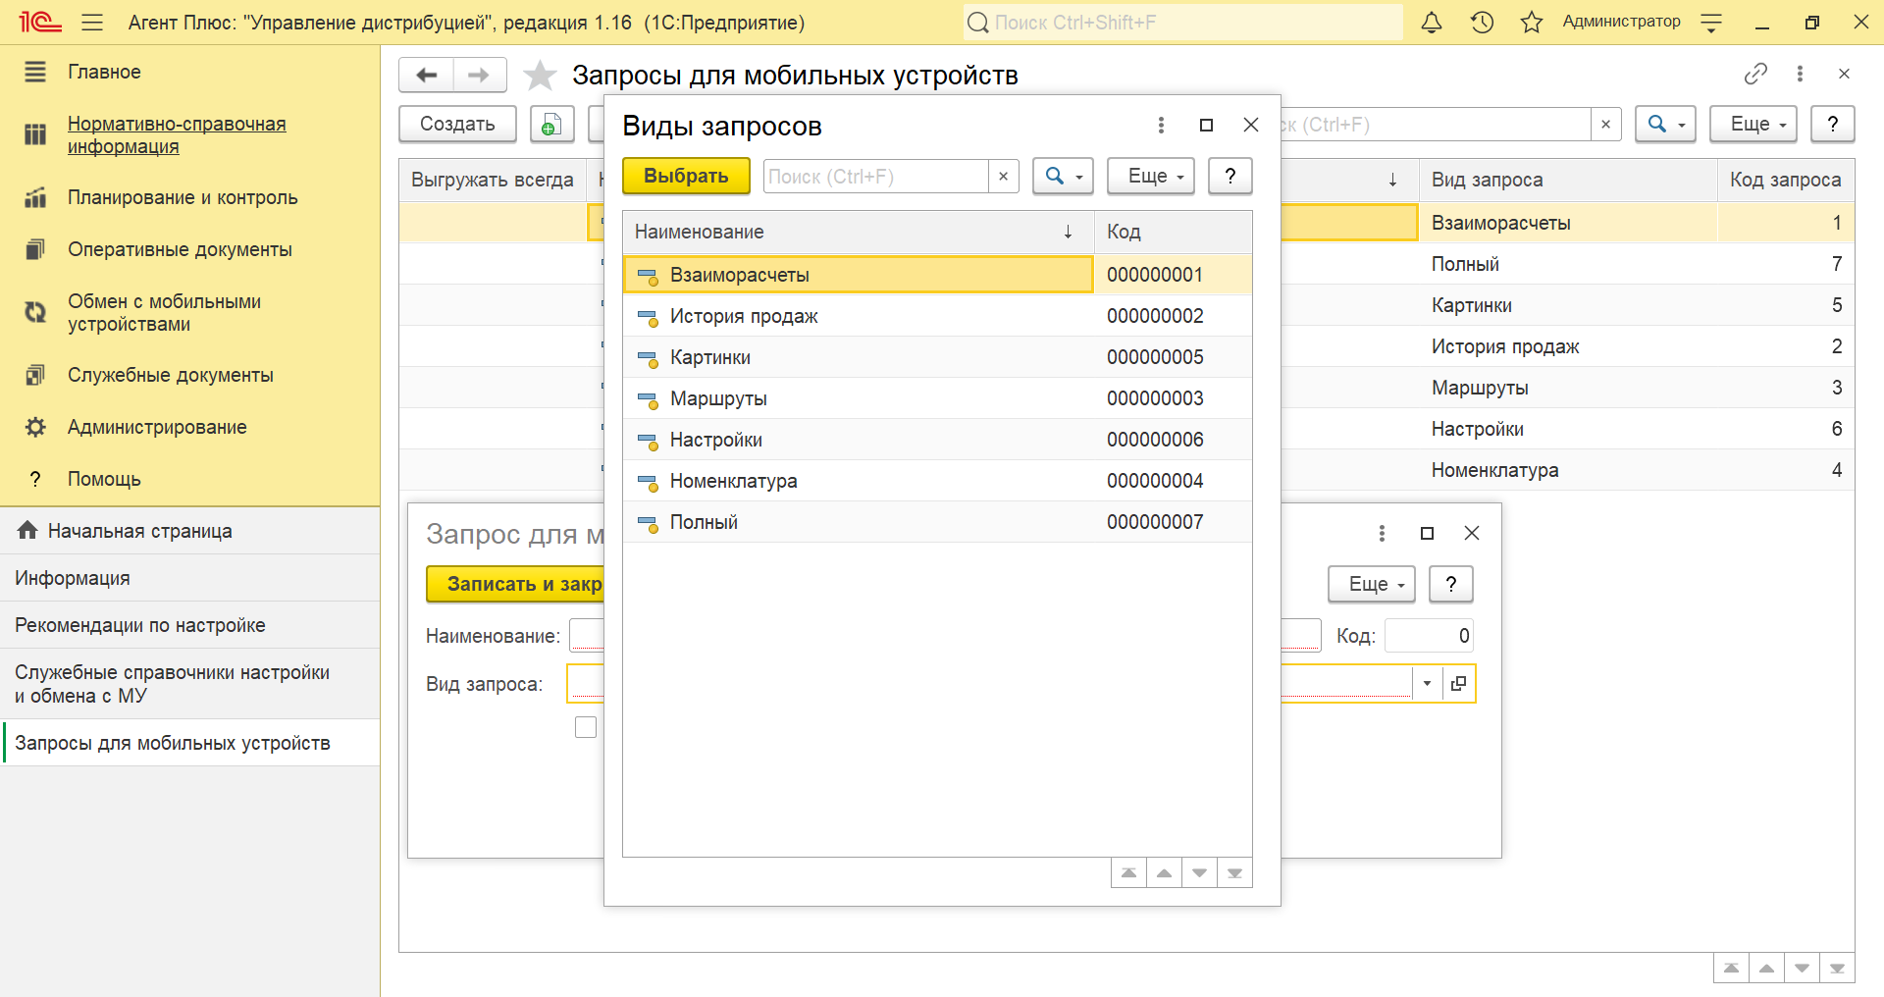Select the История продаж row in dialog

point(937,317)
